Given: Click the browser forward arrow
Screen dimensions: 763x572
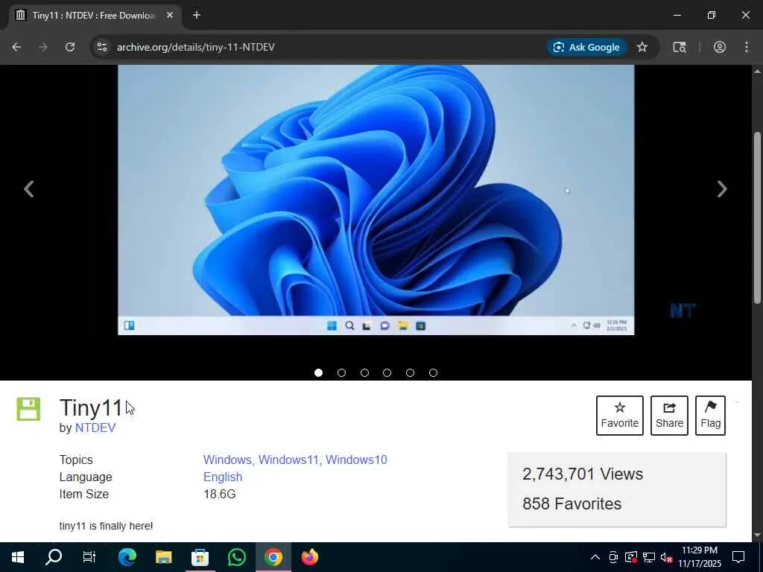Looking at the screenshot, I should (43, 47).
